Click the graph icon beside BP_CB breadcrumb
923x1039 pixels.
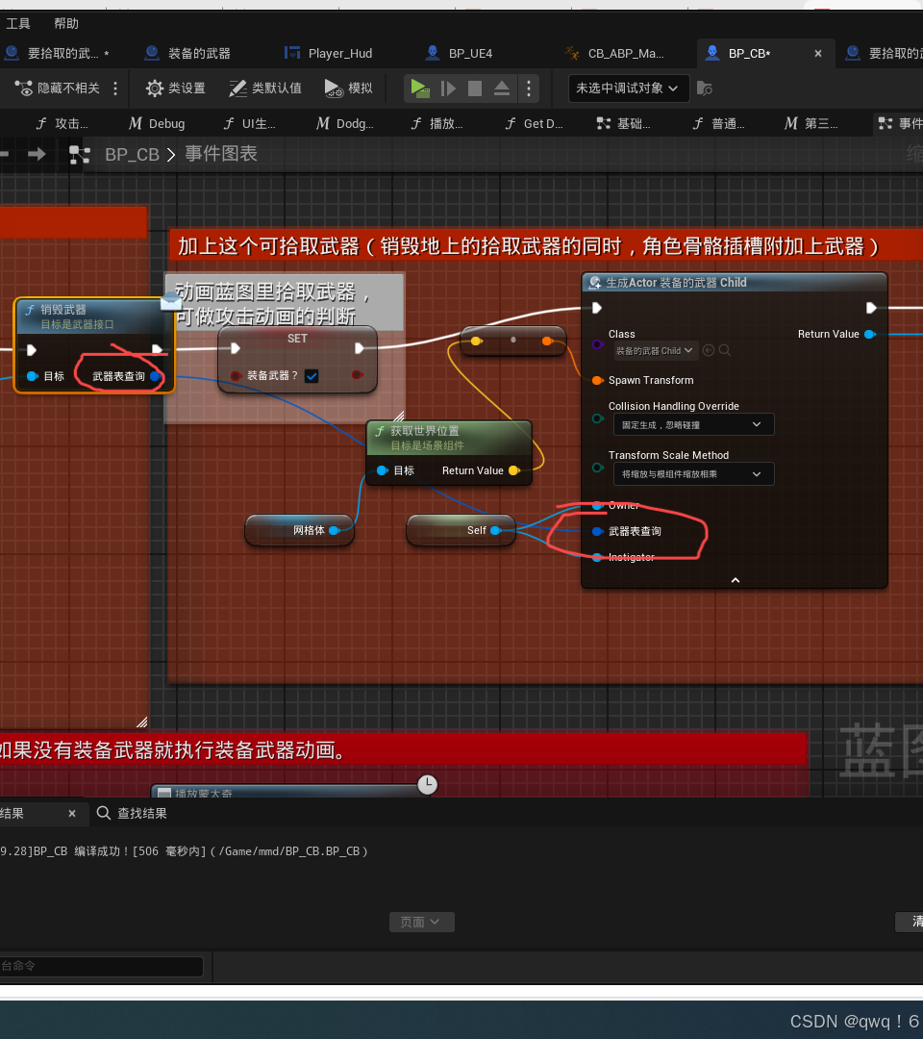80,154
